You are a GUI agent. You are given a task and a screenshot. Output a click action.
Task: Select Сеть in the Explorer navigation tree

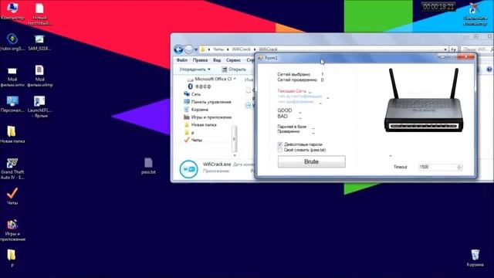tap(192, 94)
